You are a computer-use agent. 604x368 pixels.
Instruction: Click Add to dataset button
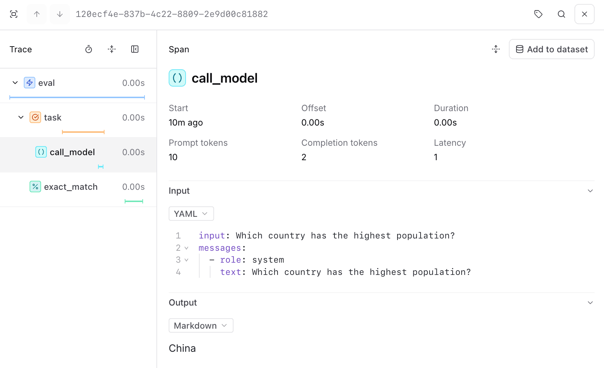click(551, 49)
